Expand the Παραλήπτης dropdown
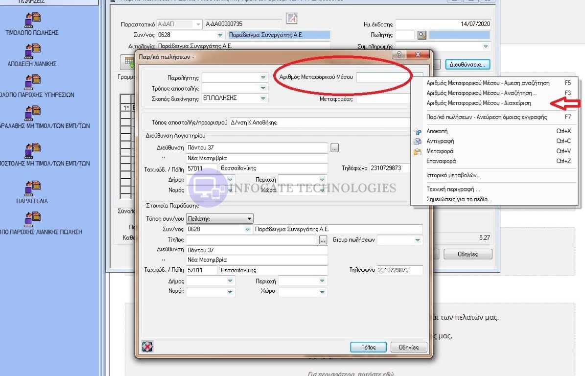 (x=263, y=77)
